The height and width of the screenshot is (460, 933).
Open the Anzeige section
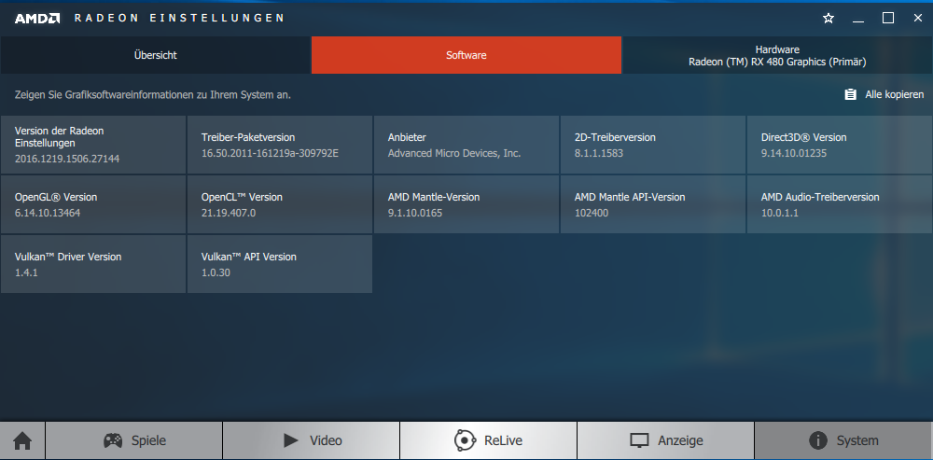point(666,440)
